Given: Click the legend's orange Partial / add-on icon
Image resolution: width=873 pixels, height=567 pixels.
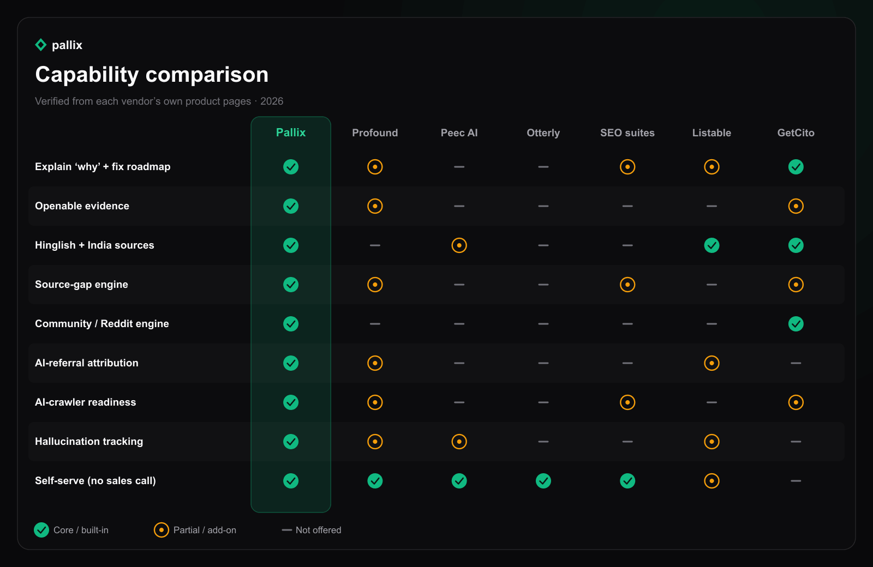Looking at the screenshot, I should click(x=162, y=530).
